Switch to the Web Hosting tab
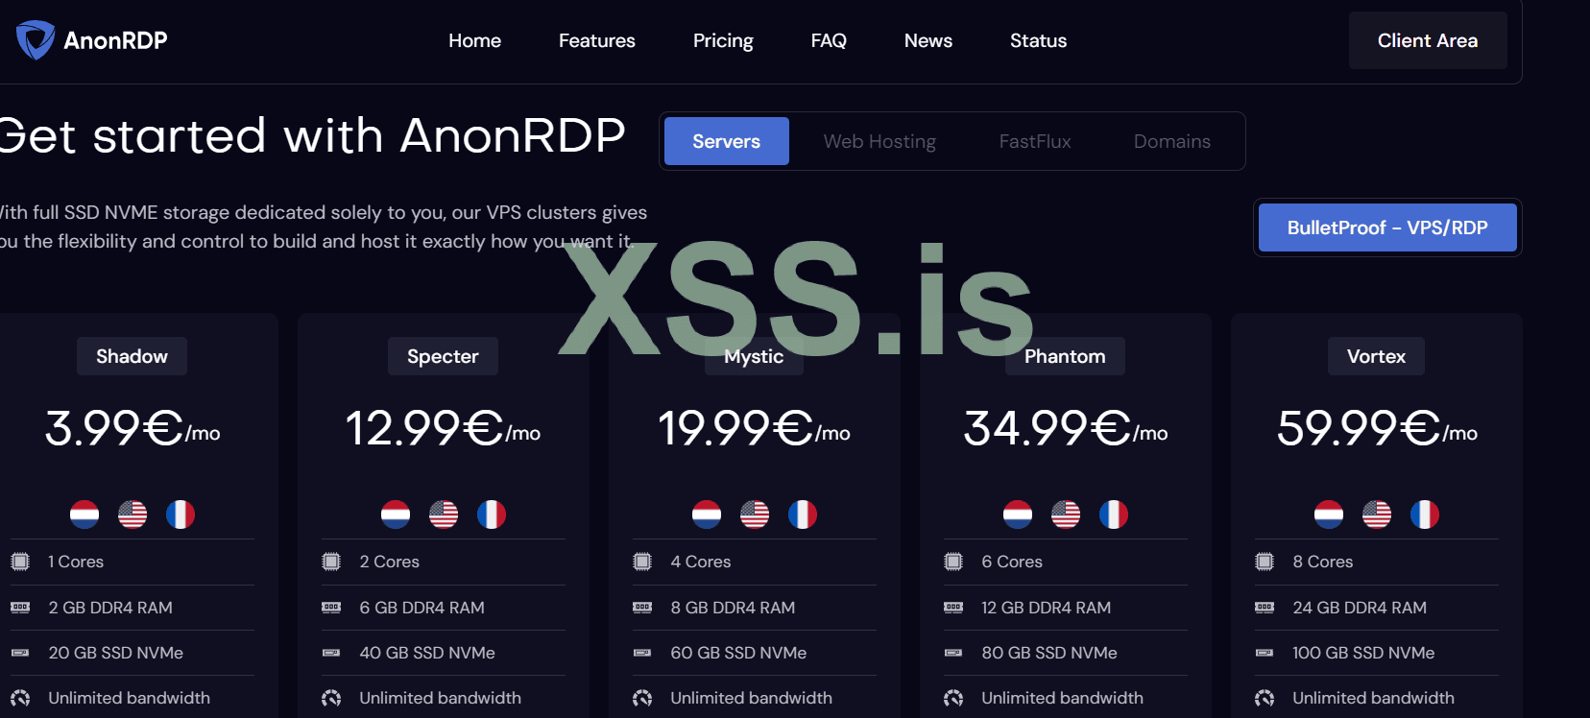1590x718 pixels. 879,141
